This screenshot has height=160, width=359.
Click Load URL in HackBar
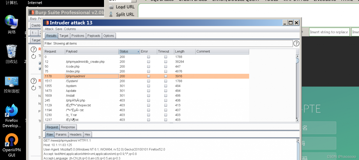pos(125,7)
